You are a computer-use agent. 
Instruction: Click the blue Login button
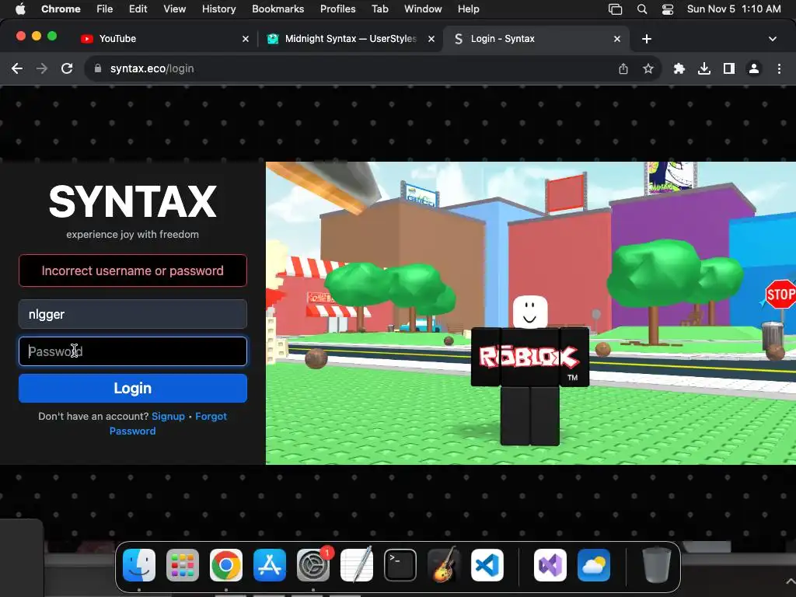click(132, 389)
